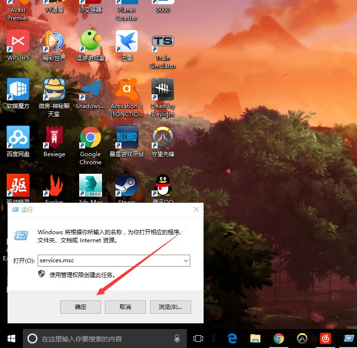Click the taskbar search box
Image resolution: width=357 pixels, height=348 pixels.
[105, 338]
